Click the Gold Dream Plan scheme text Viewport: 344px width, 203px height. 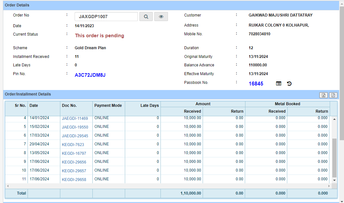click(x=90, y=48)
